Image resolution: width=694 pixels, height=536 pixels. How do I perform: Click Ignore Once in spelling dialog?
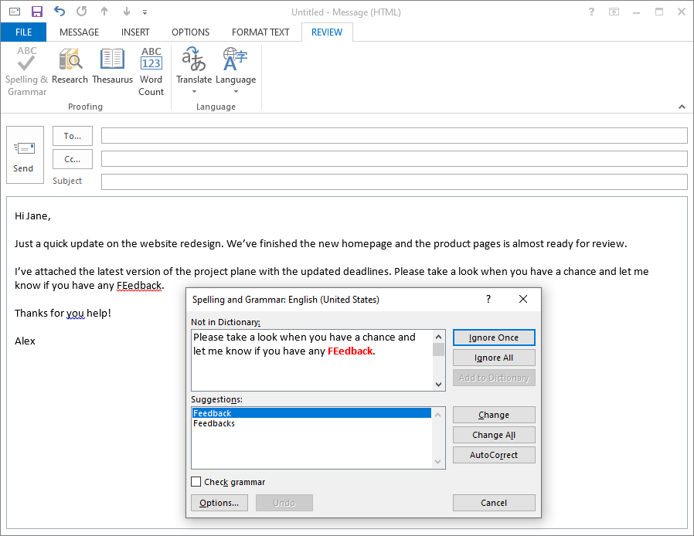(494, 338)
